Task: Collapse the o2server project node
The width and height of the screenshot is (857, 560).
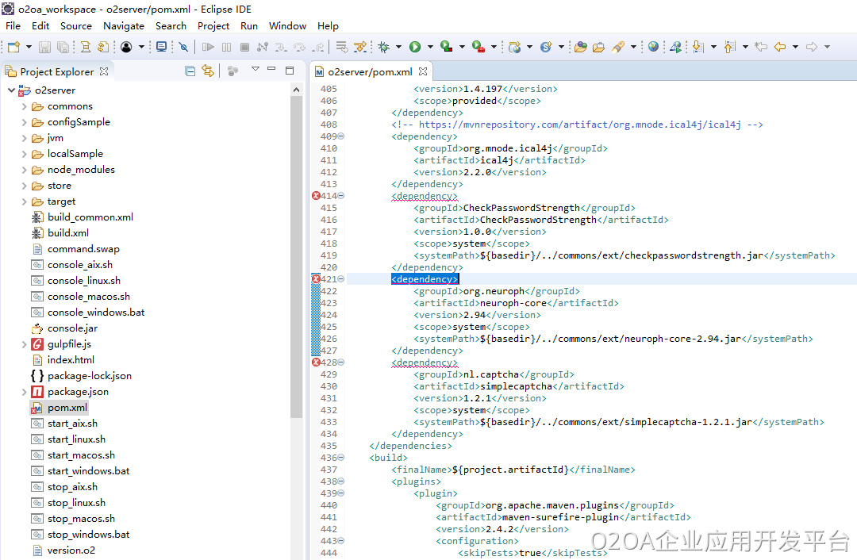Action: (x=11, y=90)
